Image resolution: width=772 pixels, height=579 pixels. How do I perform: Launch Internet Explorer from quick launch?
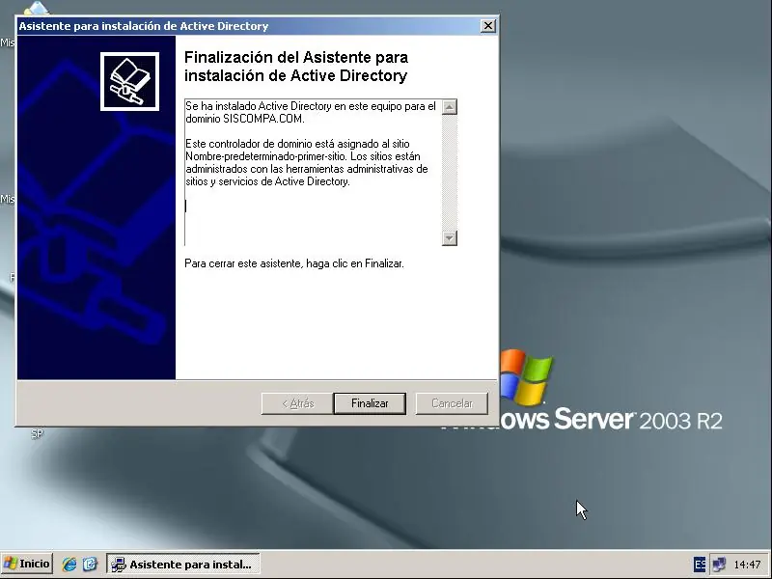(x=69, y=564)
